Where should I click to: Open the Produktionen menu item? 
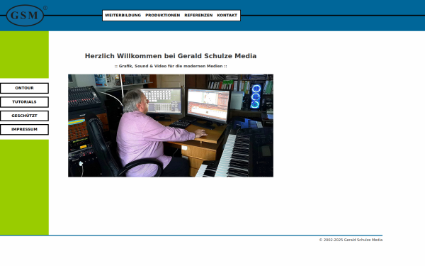[163, 16]
